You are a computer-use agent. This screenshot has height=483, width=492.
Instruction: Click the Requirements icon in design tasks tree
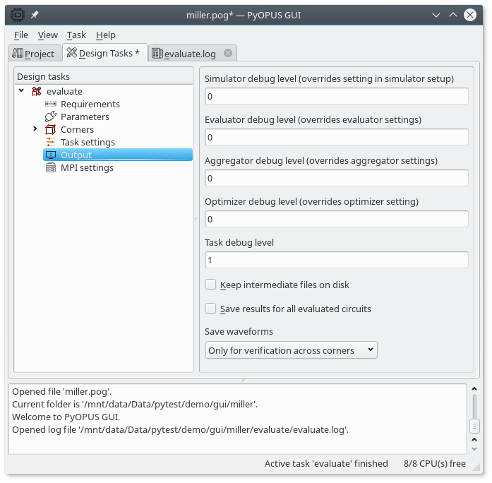[x=50, y=105]
